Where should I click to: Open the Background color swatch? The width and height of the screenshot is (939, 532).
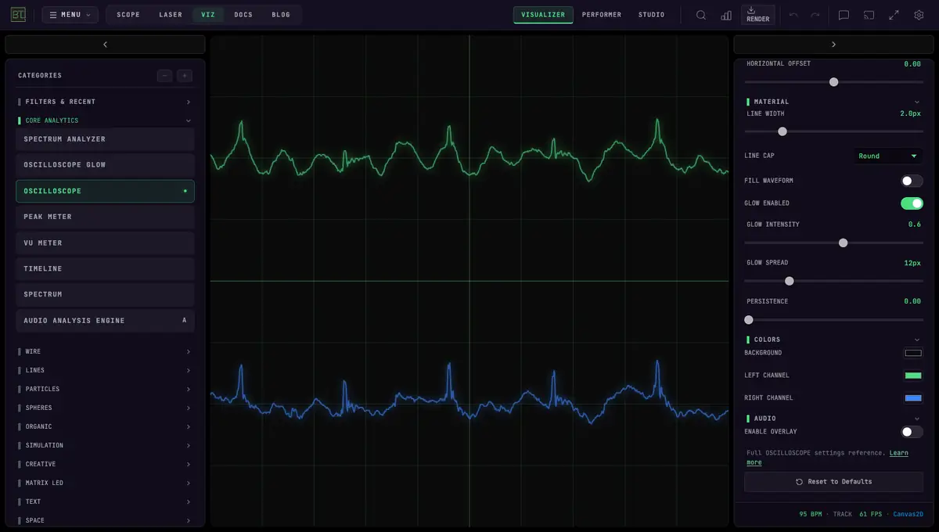[x=913, y=353]
